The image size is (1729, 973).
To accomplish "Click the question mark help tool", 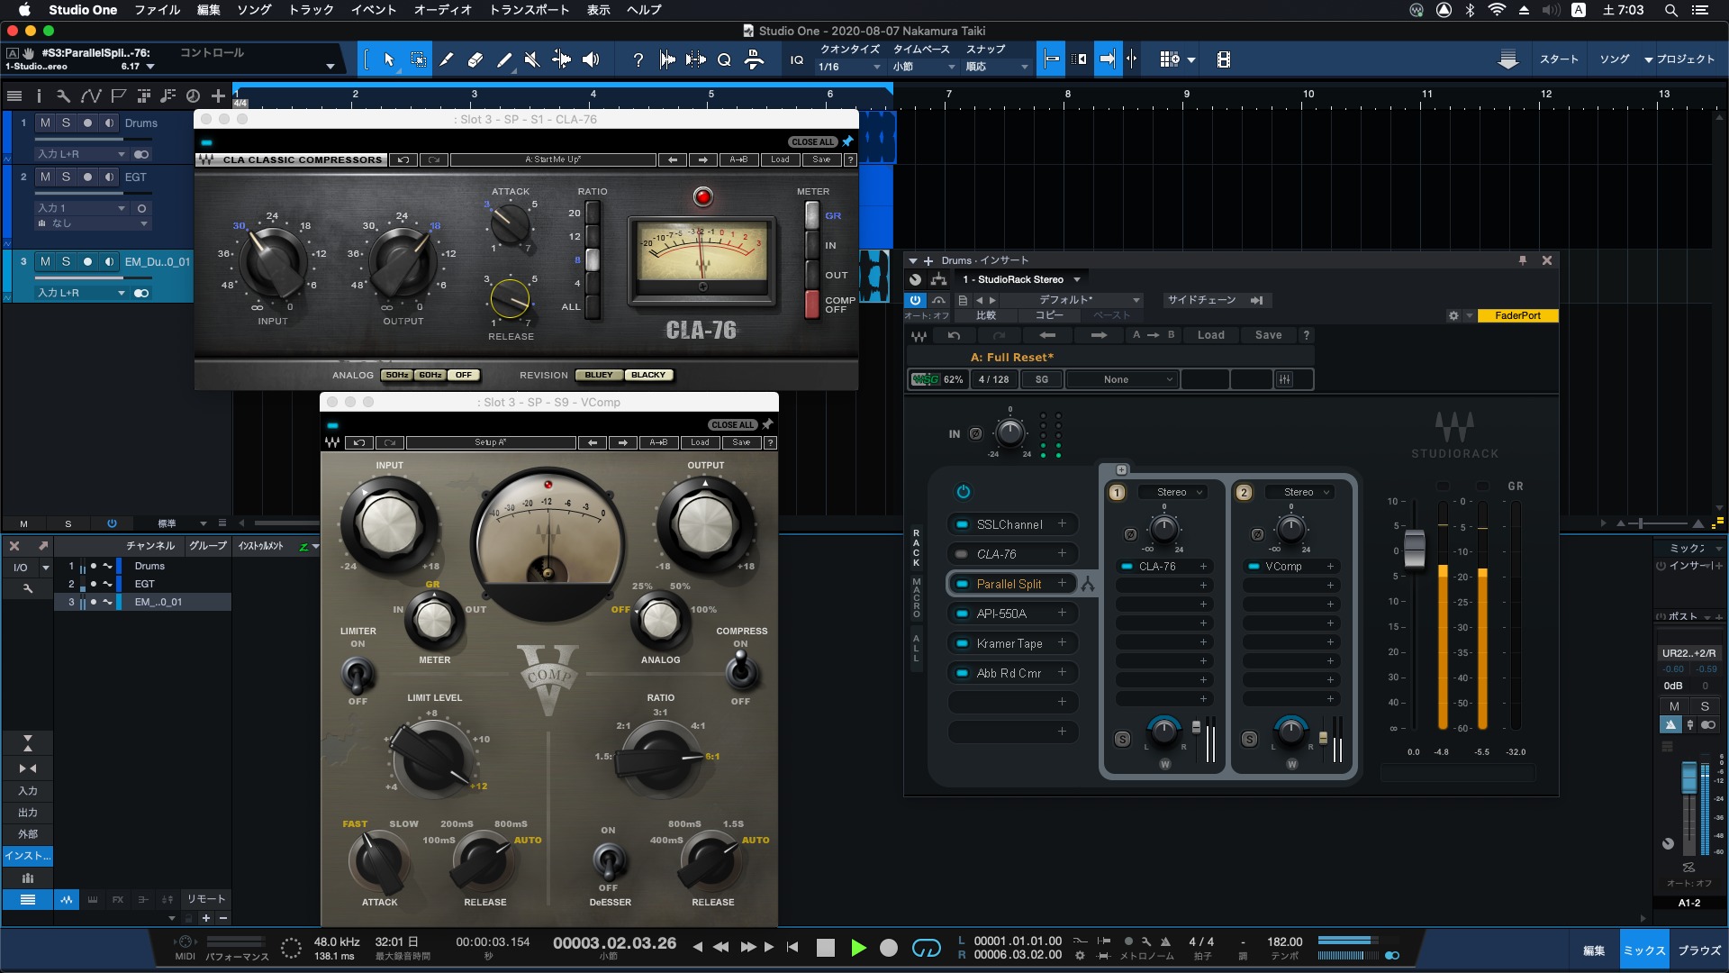I will point(638,59).
